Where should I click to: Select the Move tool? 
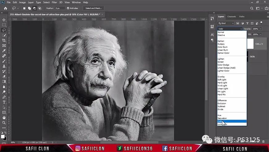[4, 20]
